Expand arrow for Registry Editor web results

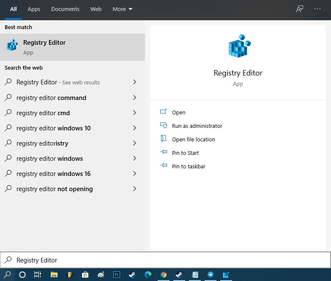[x=135, y=82]
